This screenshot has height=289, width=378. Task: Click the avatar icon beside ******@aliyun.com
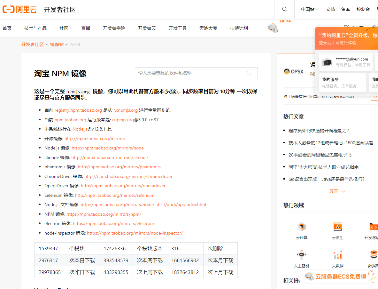tap(327, 62)
